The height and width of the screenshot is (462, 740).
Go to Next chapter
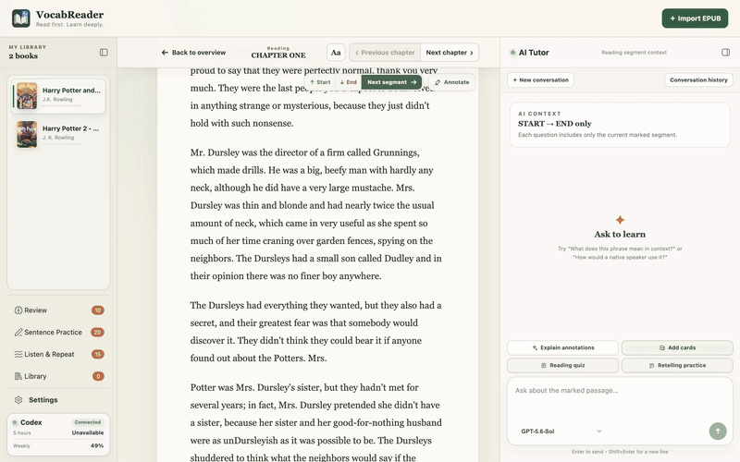click(x=450, y=53)
